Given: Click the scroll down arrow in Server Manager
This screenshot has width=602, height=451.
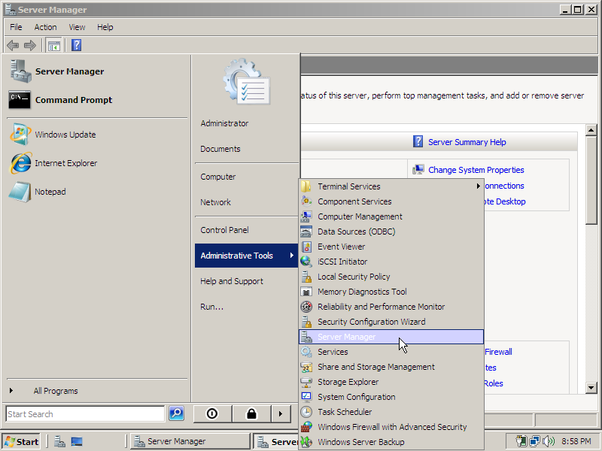Looking at the screenshot, I should [591, 388].
